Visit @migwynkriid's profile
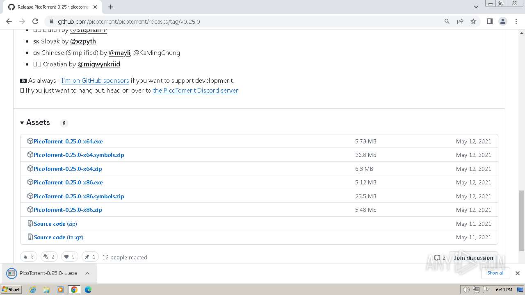 [99, 64]
